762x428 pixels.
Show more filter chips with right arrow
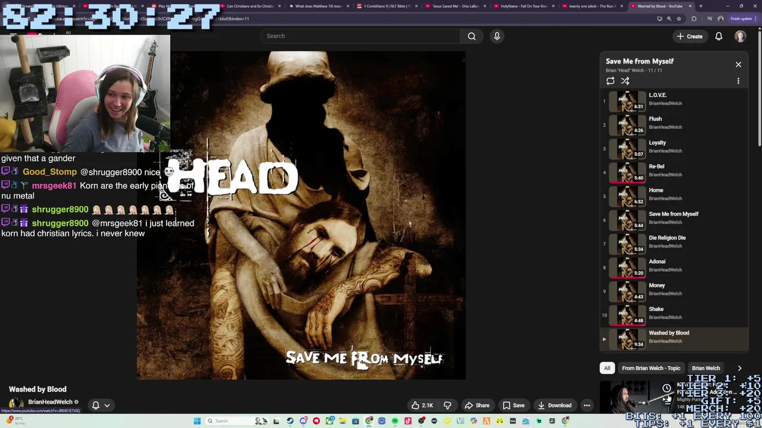coord(739,368)
